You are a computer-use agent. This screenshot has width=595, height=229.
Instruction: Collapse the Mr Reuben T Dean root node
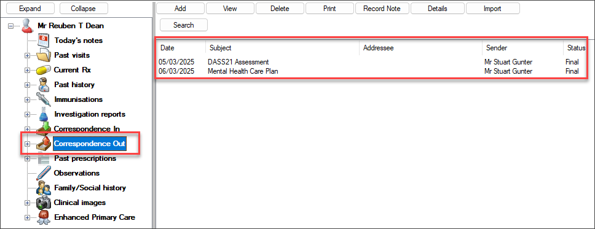pyautogui.click(x=10, y=26)
